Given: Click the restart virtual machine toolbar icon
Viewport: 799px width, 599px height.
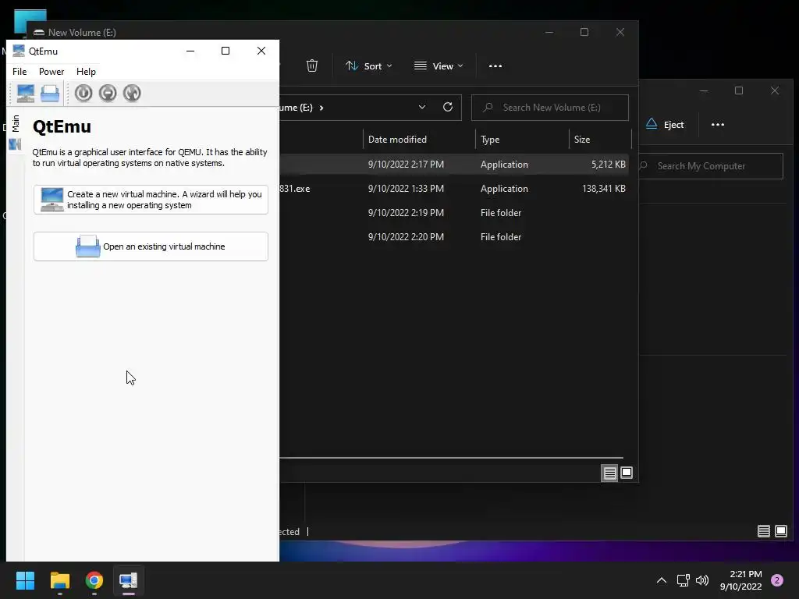Looking at the screenshot, I should pos(131,94).
